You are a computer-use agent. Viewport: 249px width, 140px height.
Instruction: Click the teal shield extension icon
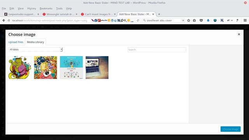point(215,20)
